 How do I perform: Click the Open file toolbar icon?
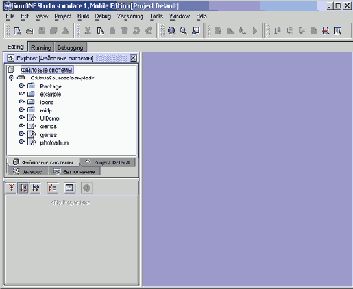(29, 31)
